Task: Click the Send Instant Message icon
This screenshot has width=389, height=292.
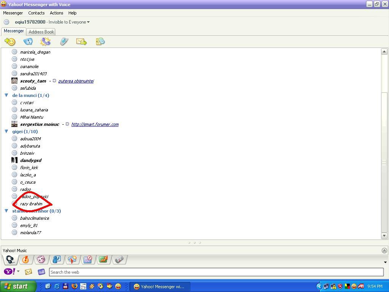Action: [28, 41]
